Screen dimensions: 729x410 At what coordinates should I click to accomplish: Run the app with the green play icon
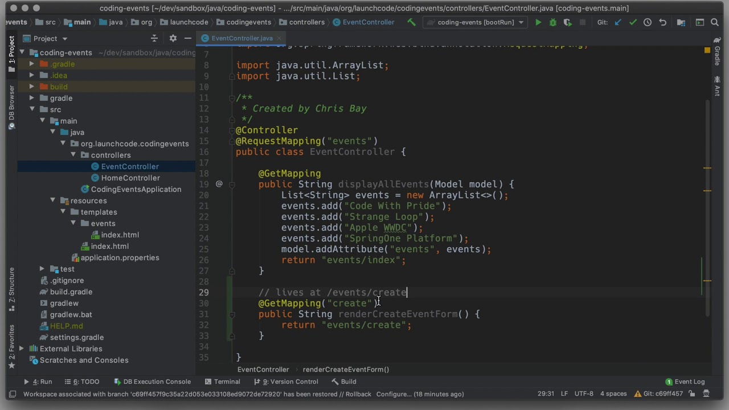pyautogui.click(x=538, y=22)
